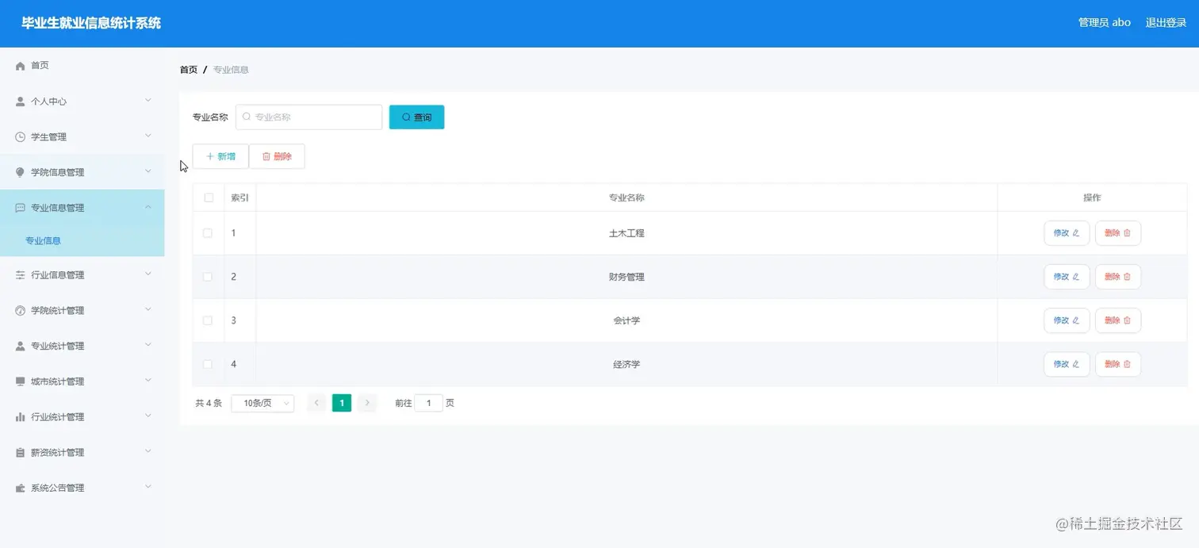This screenshot has height=548, width=1199.
Task: Click the trash icon in 土木工程 row
Action: [x=1127, y=233]
